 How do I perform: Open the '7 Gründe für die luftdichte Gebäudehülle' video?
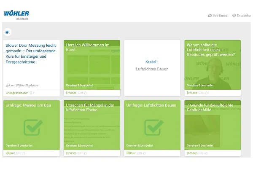pos(213,126)
